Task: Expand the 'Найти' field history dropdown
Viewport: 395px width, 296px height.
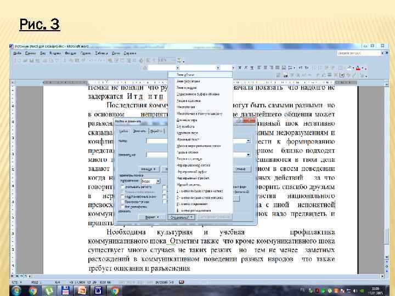Action: [x=248, y=141]
